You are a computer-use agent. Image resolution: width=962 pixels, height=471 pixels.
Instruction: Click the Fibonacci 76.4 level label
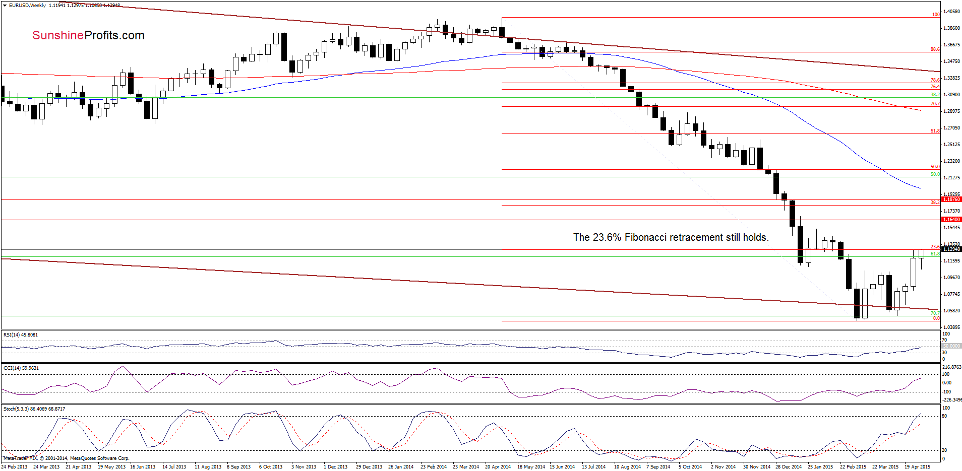coord(935,87)
